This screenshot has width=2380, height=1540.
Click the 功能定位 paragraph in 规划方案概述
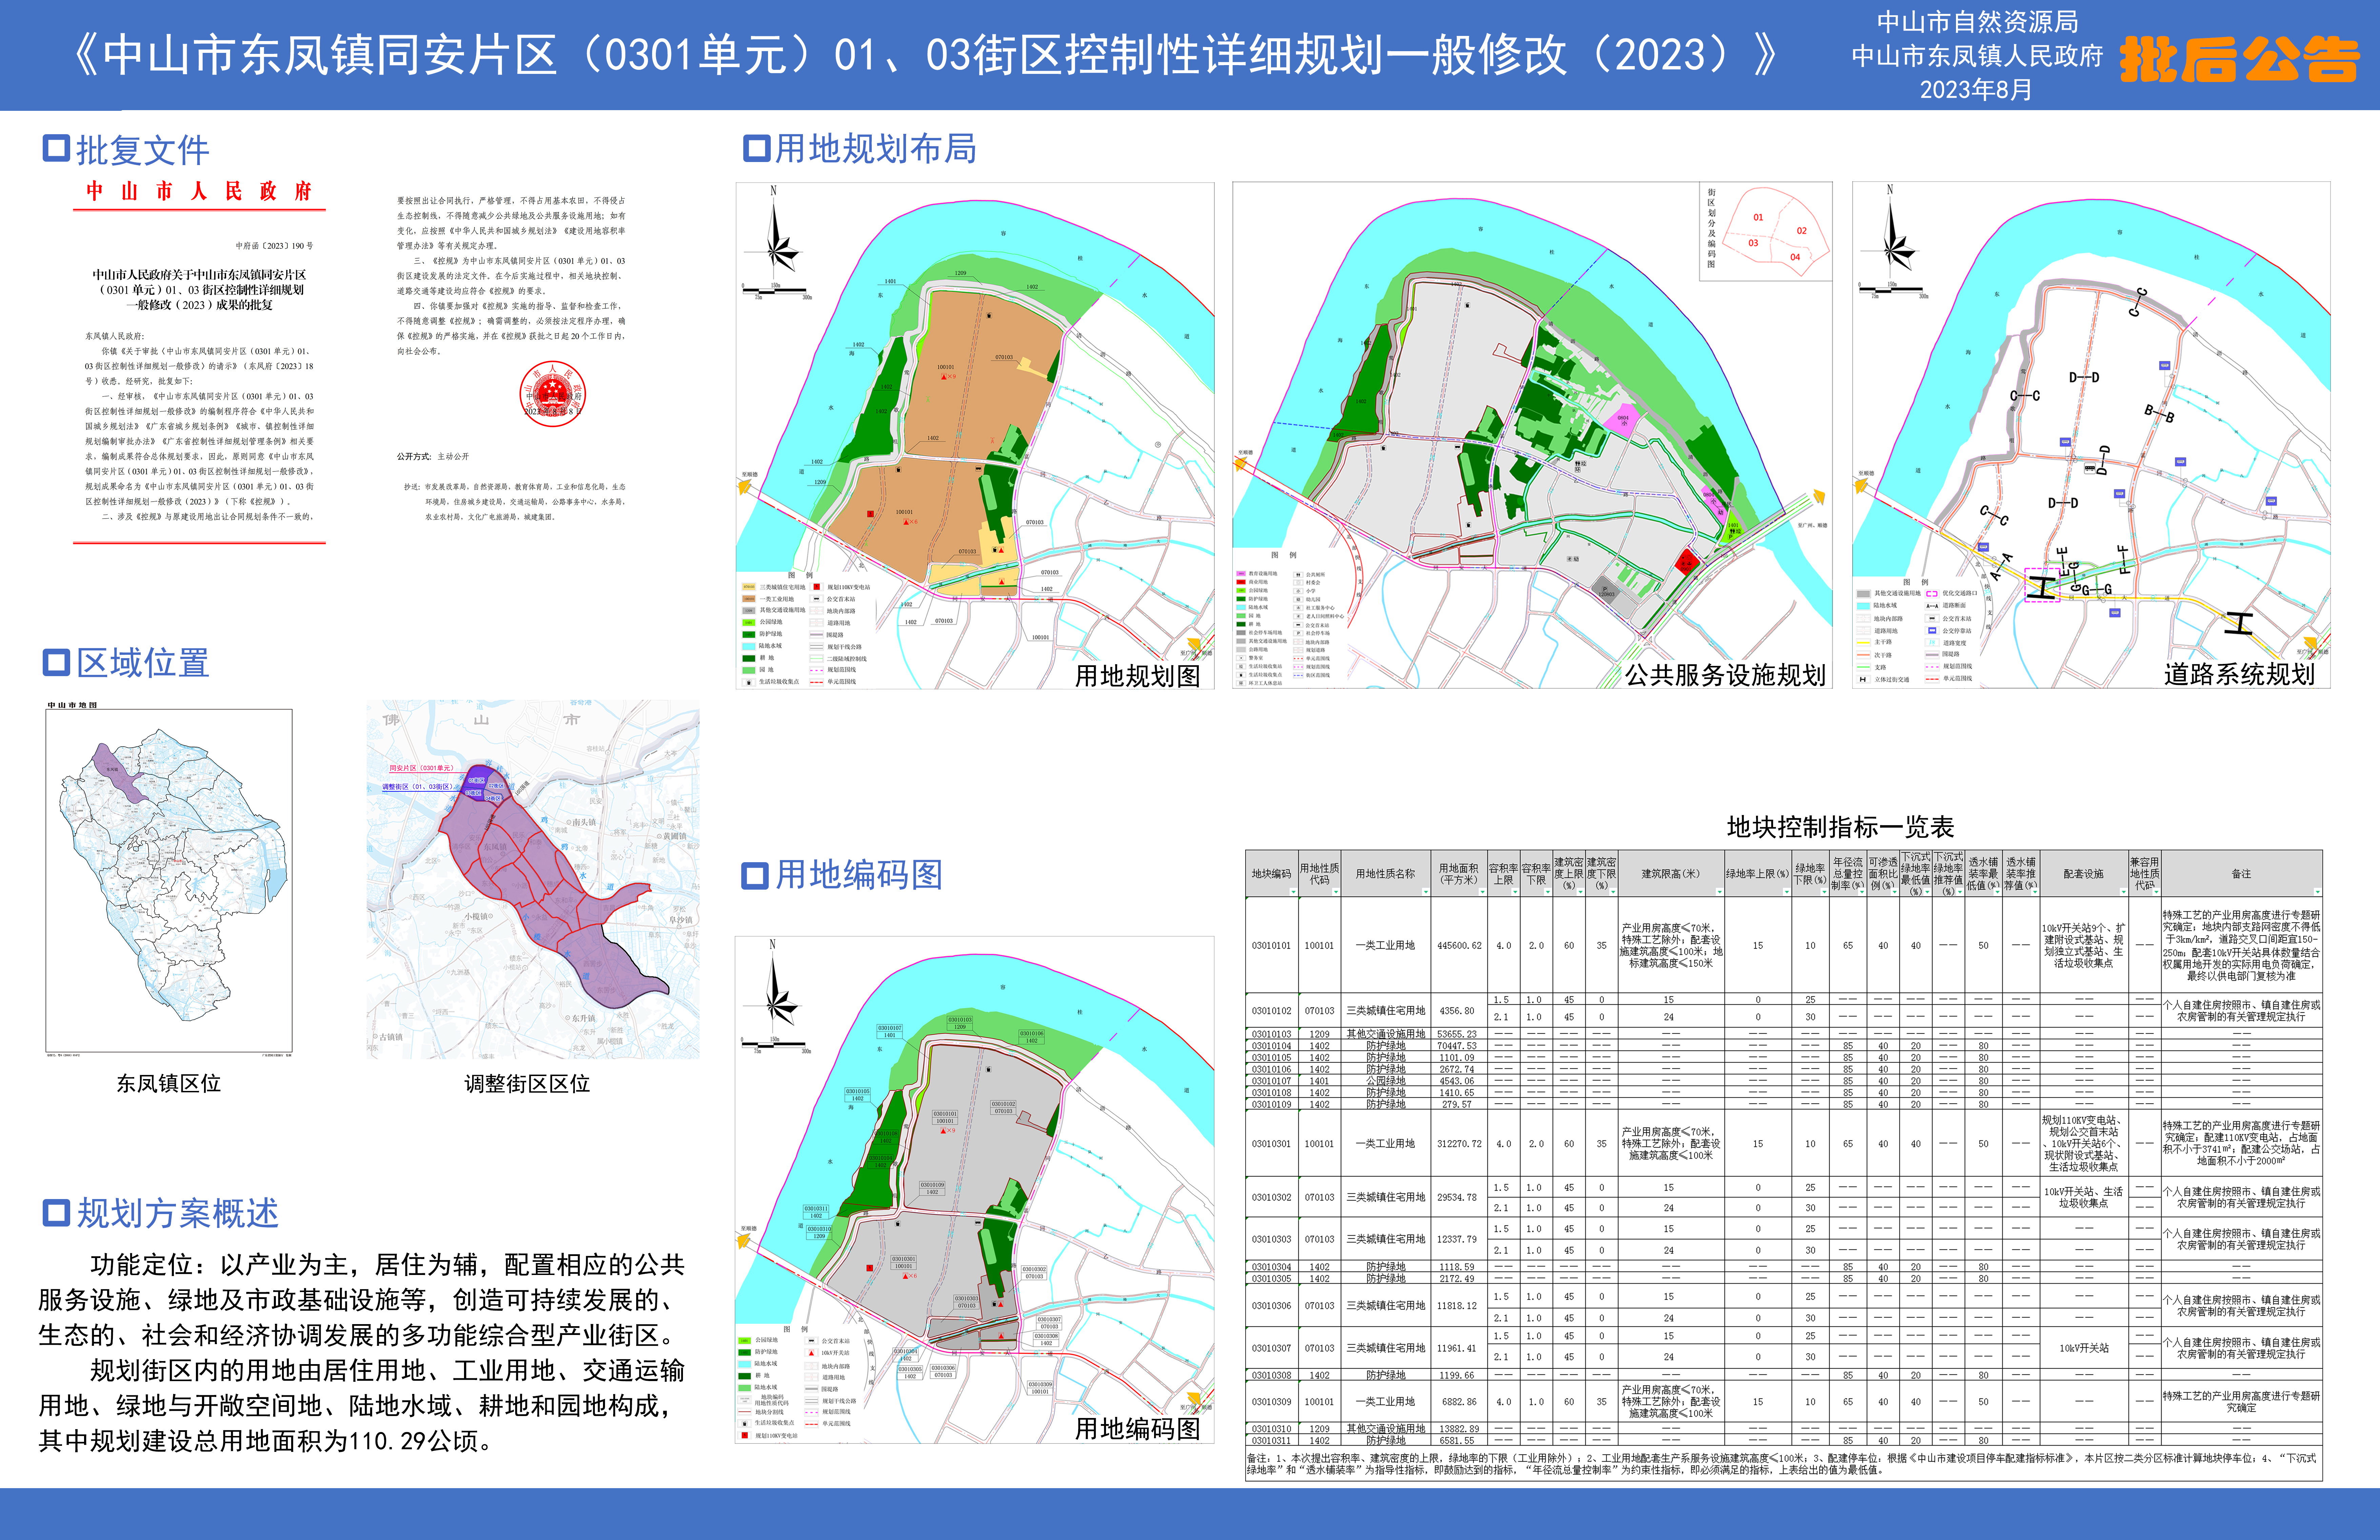(x=362, y=1300)
